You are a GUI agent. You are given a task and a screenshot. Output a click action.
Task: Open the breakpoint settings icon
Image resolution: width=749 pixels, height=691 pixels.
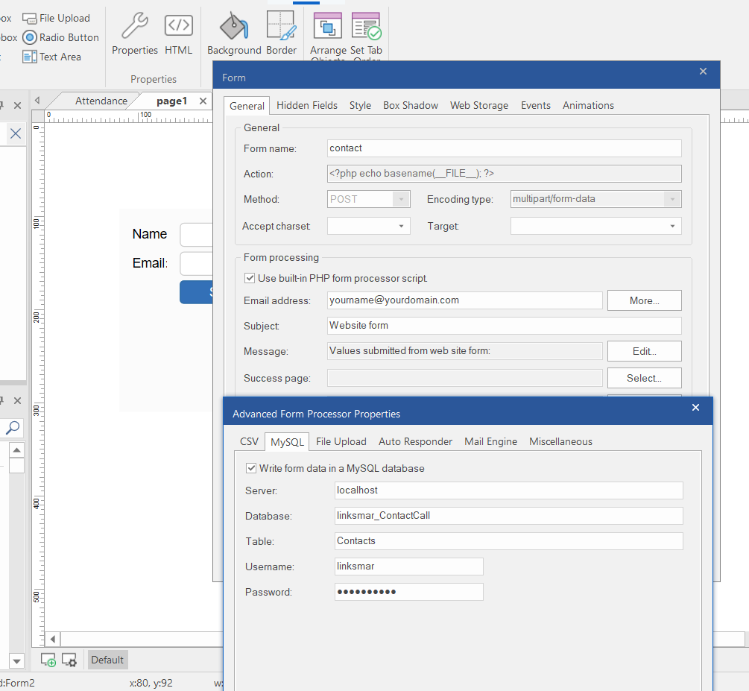pos(69,660)
